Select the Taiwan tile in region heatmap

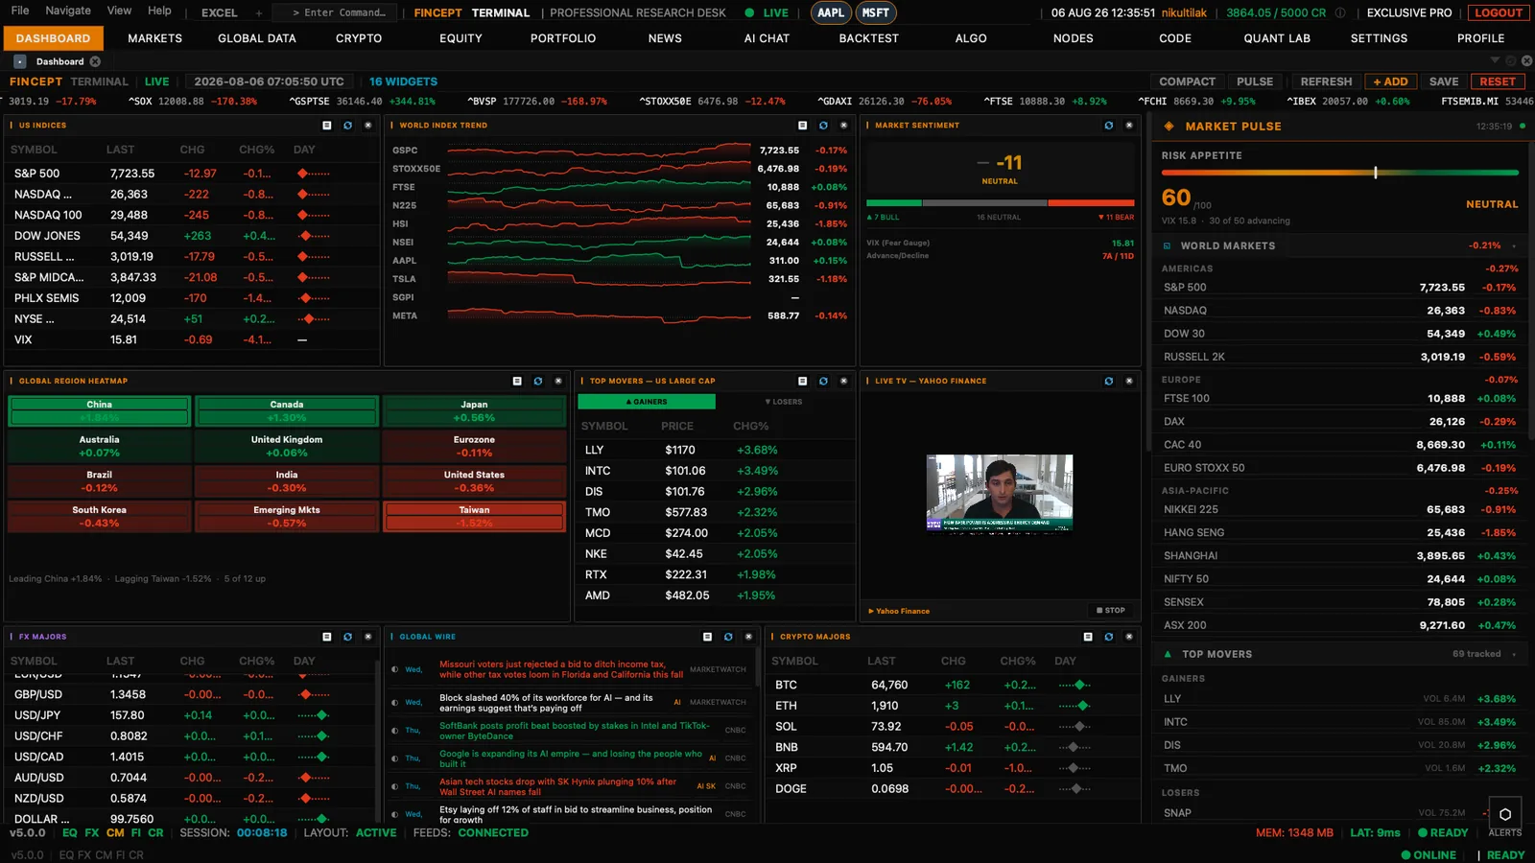(x=474, y=517)
